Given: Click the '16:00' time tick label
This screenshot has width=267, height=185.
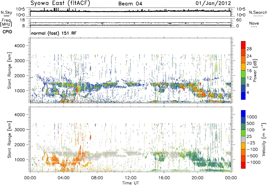Looking at the screenshot, I should click(x=164, y=178).
